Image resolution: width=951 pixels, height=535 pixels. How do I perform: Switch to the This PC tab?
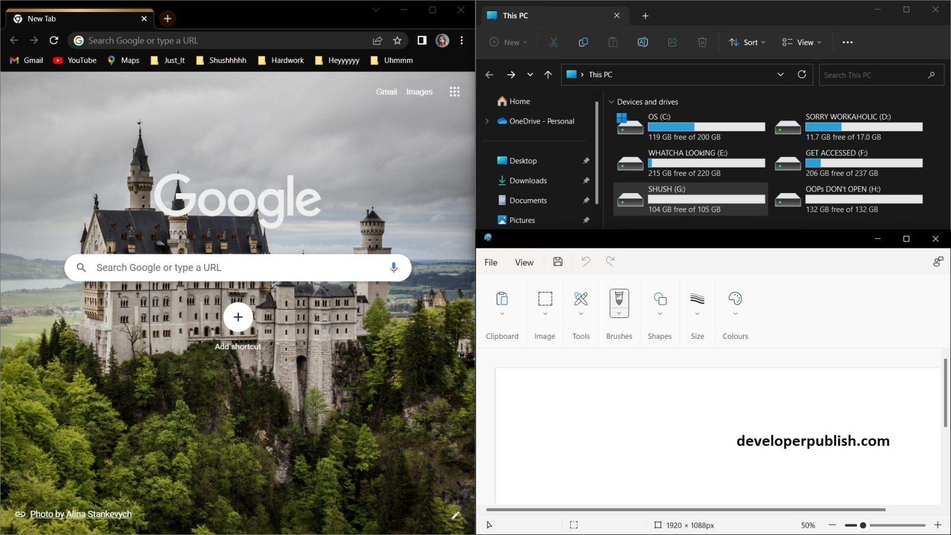click(x=515, y=15)
